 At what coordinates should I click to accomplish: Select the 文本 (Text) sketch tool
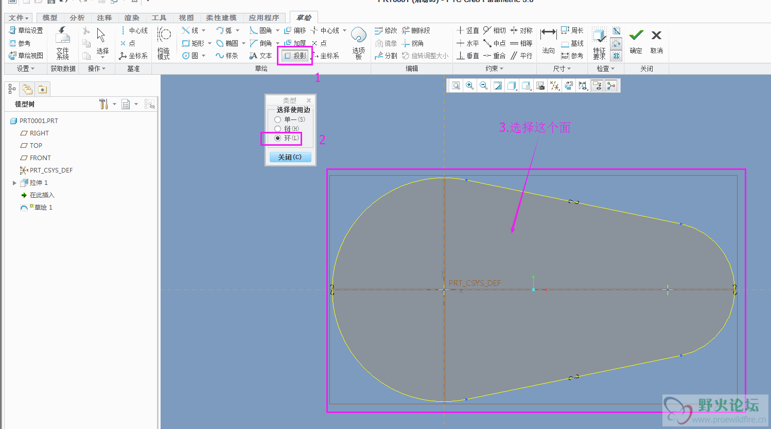point(260,56)
